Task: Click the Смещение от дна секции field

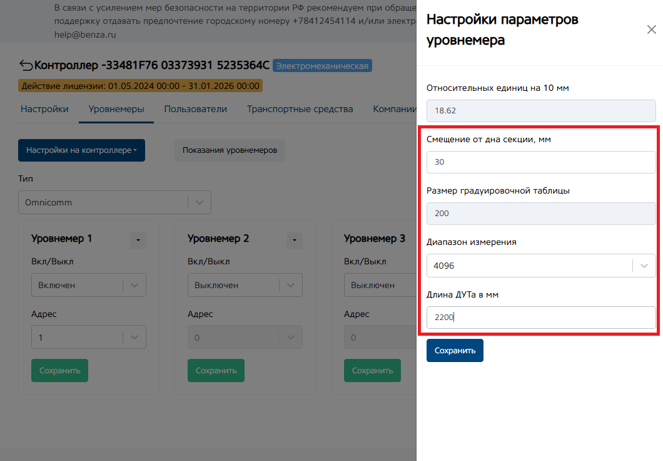Action: click(540, 162)
